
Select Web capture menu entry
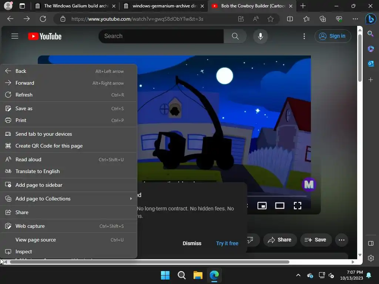tap(68, 226)
